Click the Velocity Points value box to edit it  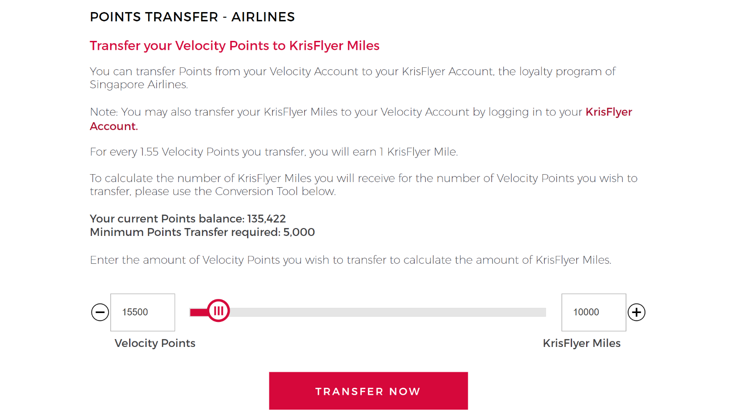tap(142, 312)
